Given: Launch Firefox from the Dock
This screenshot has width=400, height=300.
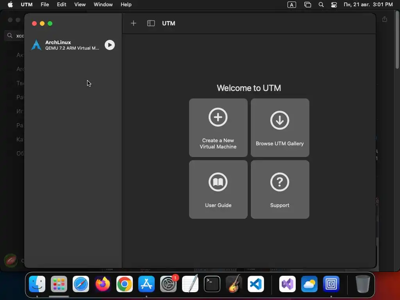Looking at the screenshot, I should [x=103, y=284].
